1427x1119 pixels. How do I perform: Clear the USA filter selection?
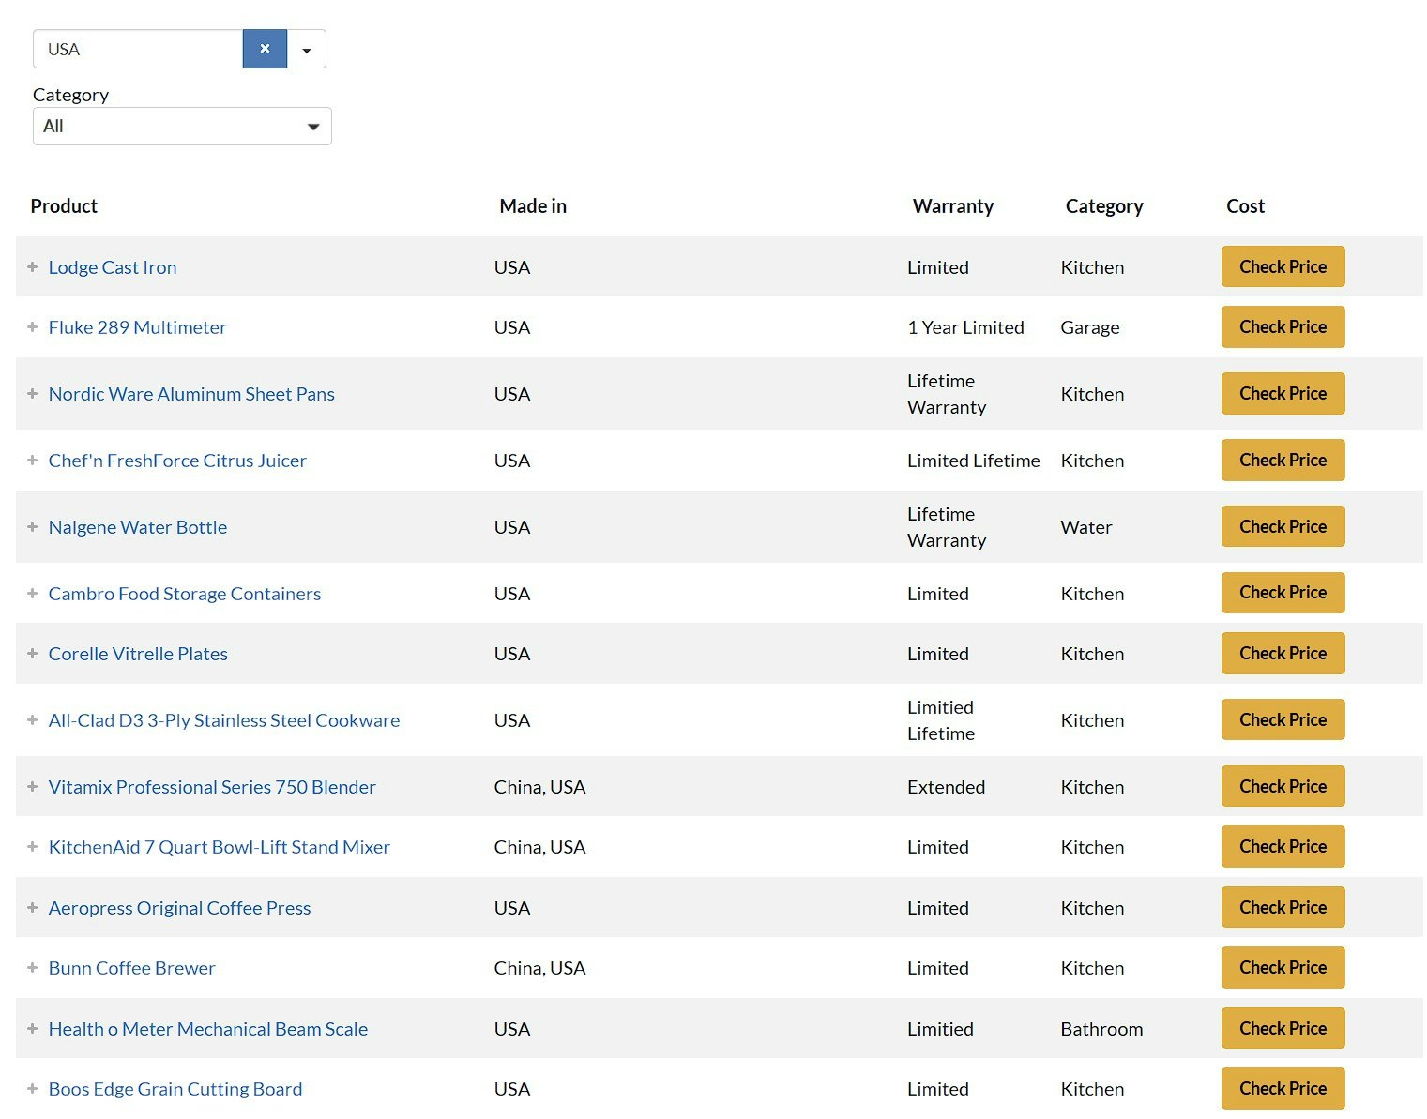point(265,49)
